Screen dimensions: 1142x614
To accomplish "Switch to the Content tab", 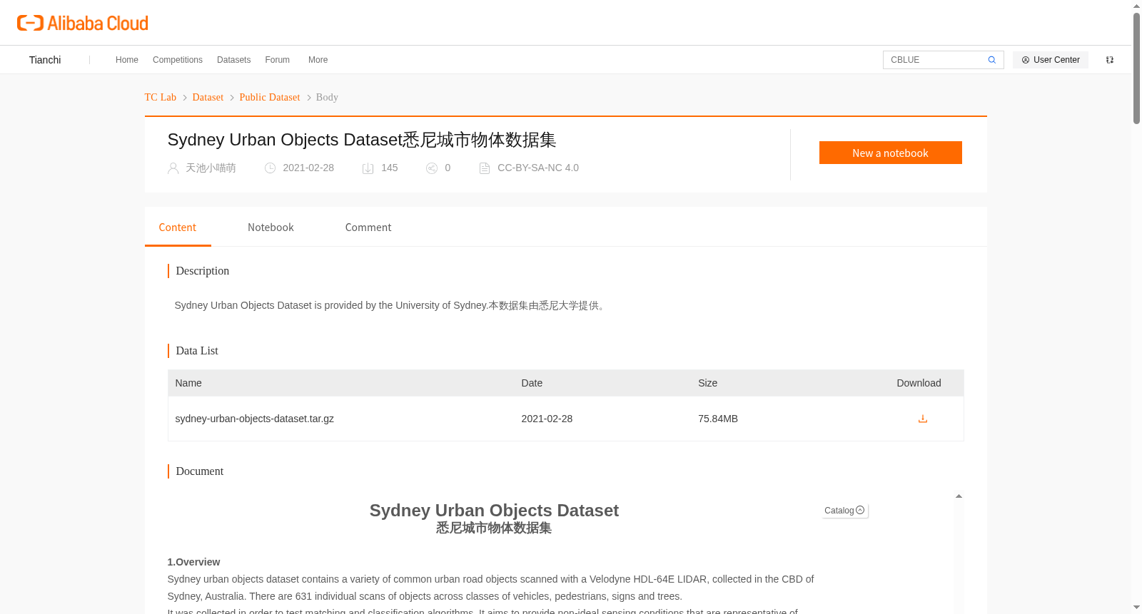I will click(178, 227).
